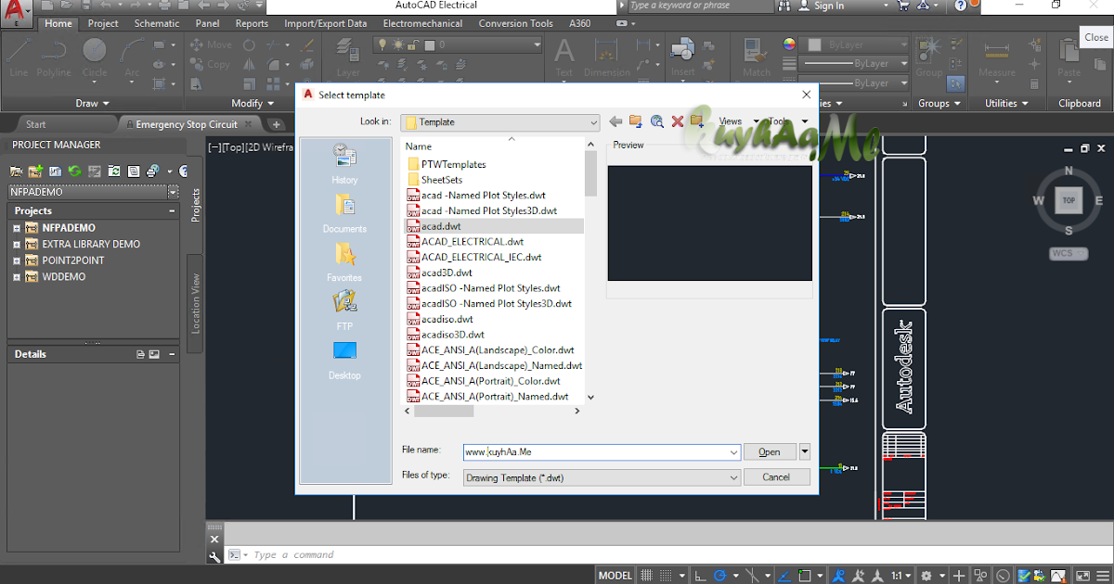Click the color wheel icon in Properties
The image size is (1114, 584).
[789, 44]
